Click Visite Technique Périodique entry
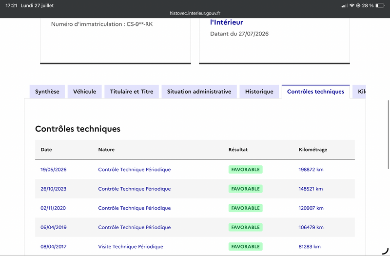This screenshot has width=390, height=256. pos(131,247)
